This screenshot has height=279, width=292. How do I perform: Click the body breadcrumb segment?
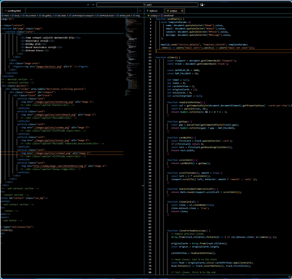pyautogui.click(x=17, y=15)
